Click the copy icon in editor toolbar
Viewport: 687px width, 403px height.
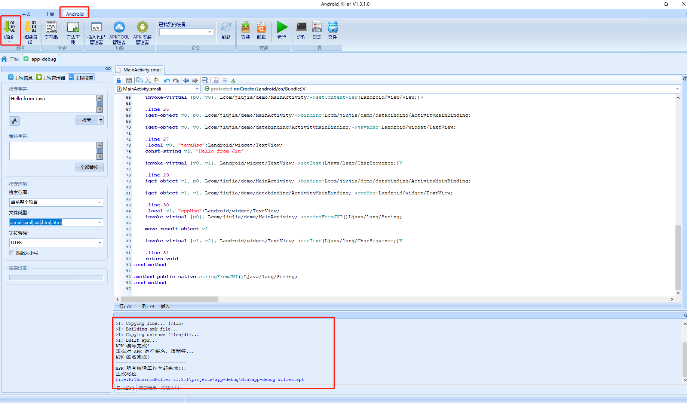[139, 80]
